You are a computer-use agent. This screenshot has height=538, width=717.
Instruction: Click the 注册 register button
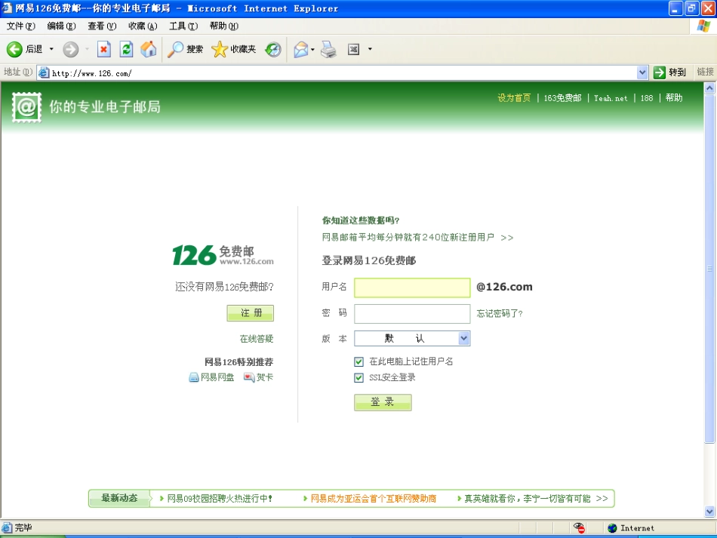click(x=251, y=313)
